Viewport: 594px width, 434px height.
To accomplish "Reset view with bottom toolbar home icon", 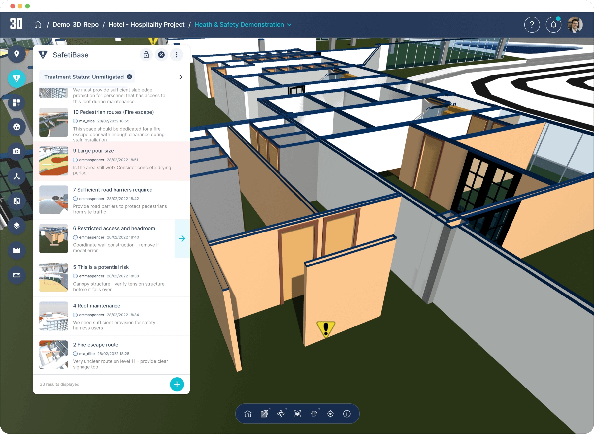I will click(248, 414).
